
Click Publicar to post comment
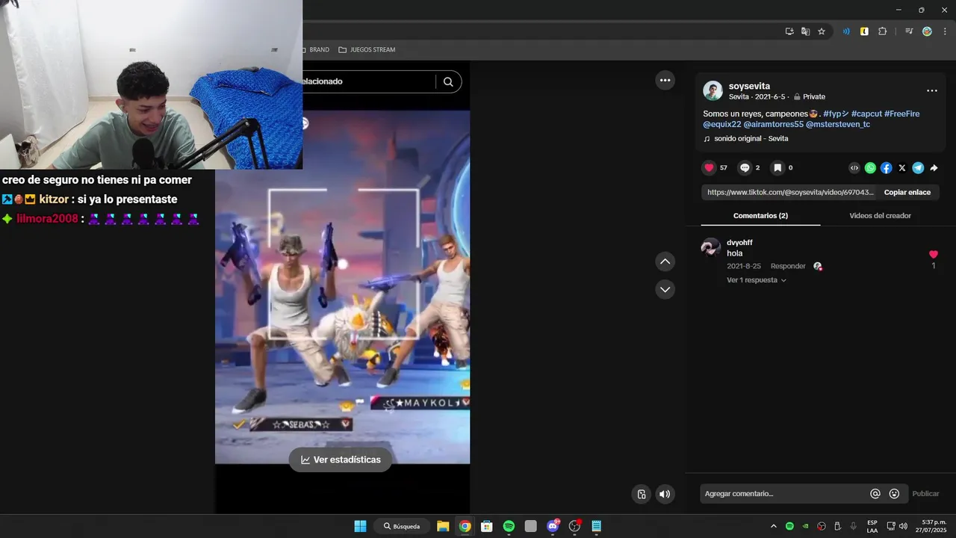pyautogui.click(x=925, y=494)
